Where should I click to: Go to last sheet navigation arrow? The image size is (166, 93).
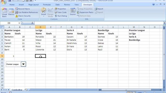[9, 90]
